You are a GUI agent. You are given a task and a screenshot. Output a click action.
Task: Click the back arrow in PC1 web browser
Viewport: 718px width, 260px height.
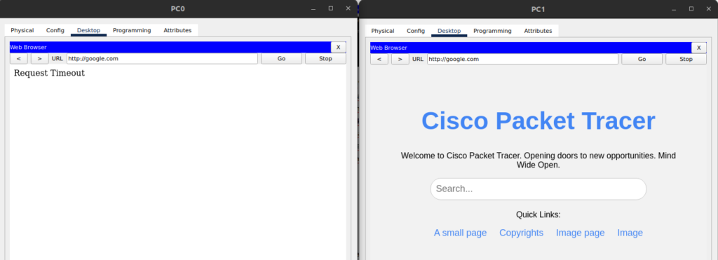click(x=379, y=59)
